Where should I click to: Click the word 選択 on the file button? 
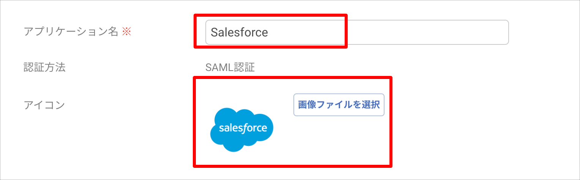tap(371, 105)
